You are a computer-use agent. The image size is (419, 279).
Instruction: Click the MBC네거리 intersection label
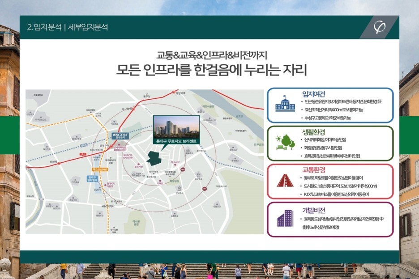pyautogui.click(x=108, y=206)
